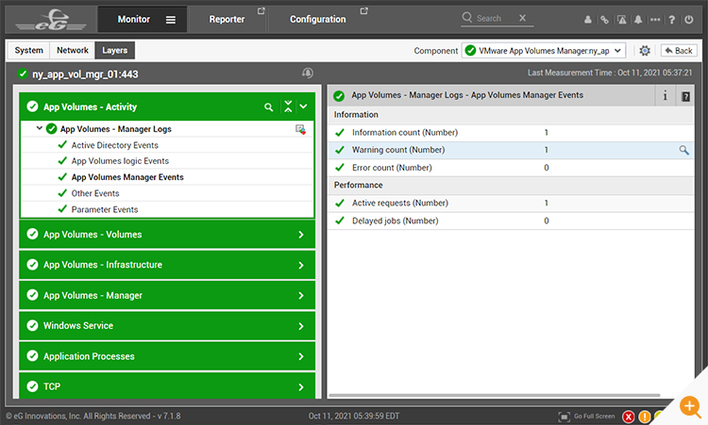The image size is (708, 425).
Task: Click the Warning count (Number) measure
Action: (x=398, y=150)
